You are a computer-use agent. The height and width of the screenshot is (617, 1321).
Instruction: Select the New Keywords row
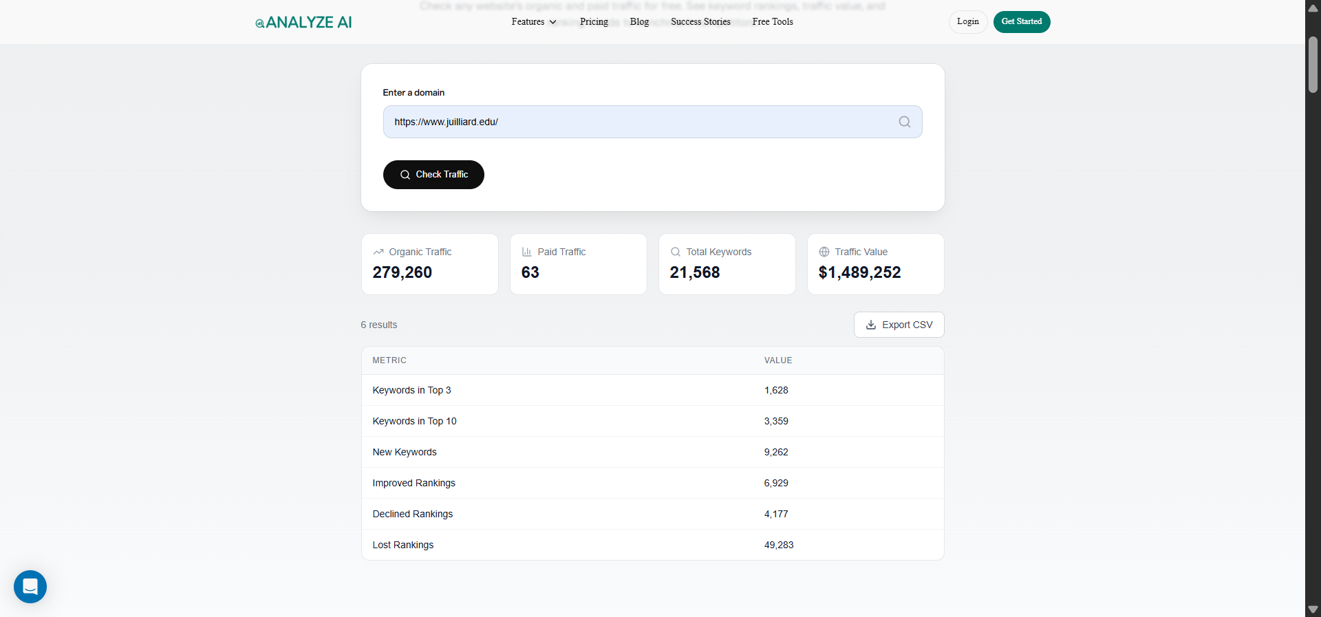click(653, 452)
